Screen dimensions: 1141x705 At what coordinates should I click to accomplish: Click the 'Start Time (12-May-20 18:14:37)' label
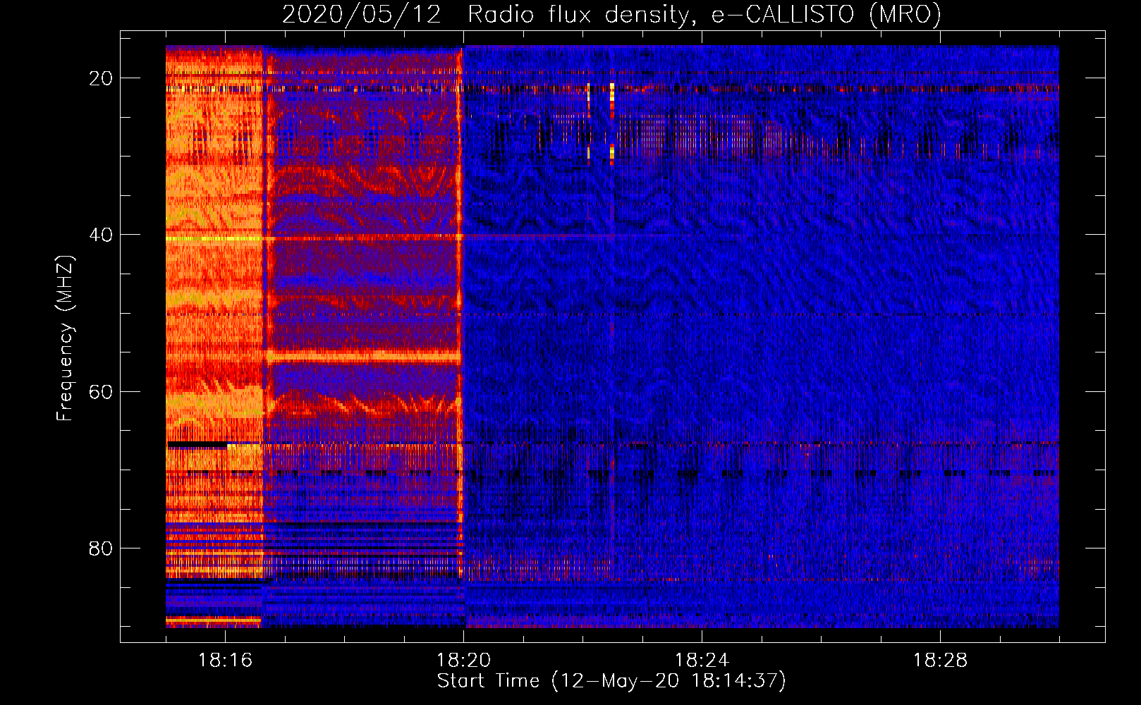[611, 681]
